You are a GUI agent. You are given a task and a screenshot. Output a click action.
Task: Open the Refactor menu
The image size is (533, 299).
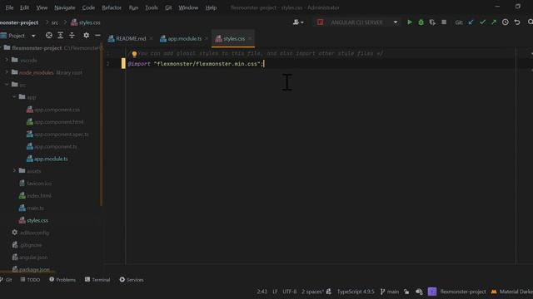click(112, 7)
